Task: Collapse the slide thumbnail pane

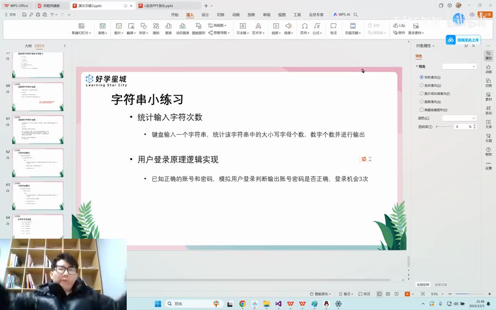Action: pyautogui.click(x=65, y=46)
